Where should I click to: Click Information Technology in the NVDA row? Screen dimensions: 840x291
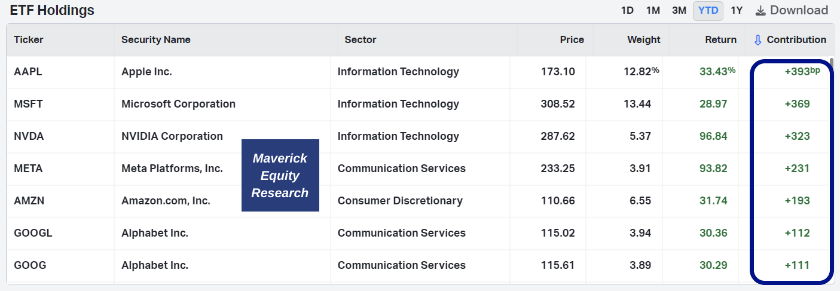[398, 136]
